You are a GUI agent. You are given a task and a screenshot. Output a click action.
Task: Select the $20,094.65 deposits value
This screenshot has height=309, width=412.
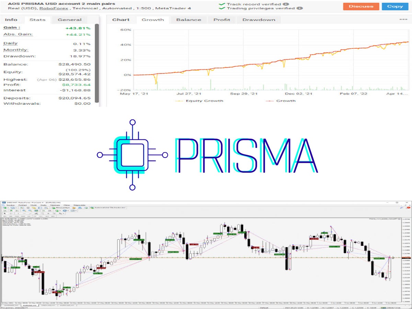click(x=75, y=98)
